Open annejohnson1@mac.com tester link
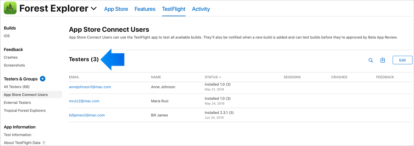The image size is (414, 146). click(90, 87)
